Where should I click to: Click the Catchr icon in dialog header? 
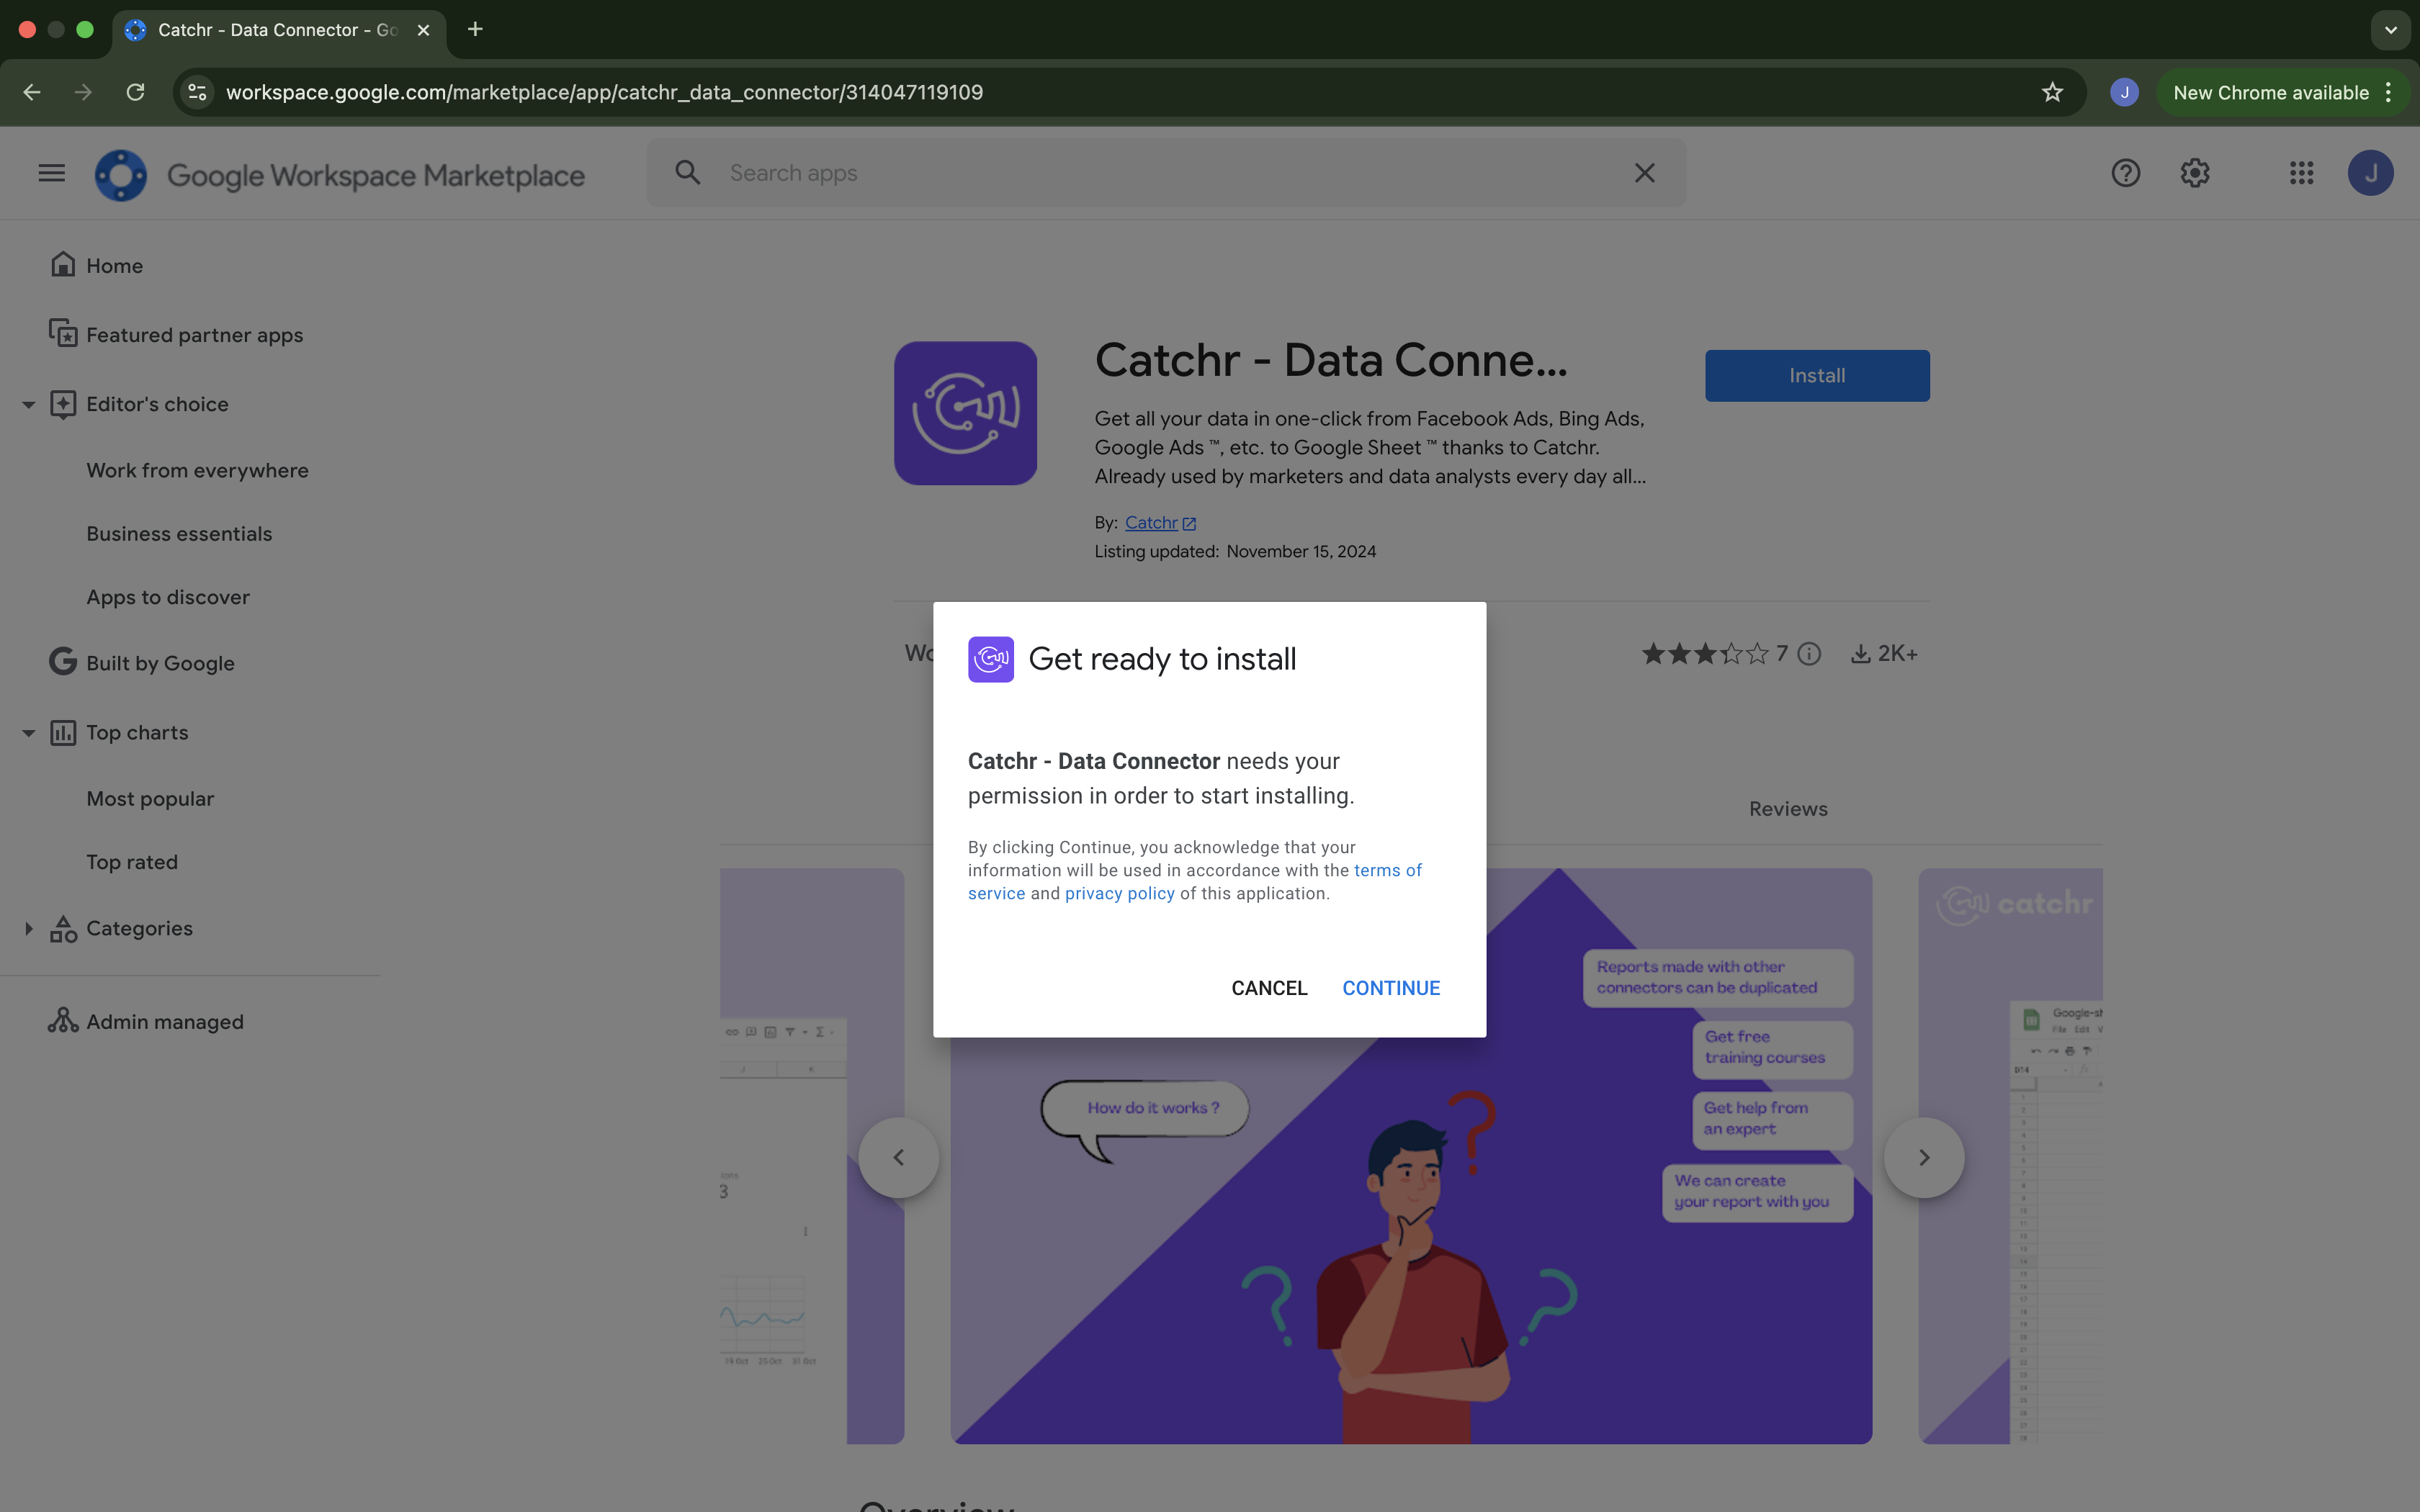click(991, 659)
